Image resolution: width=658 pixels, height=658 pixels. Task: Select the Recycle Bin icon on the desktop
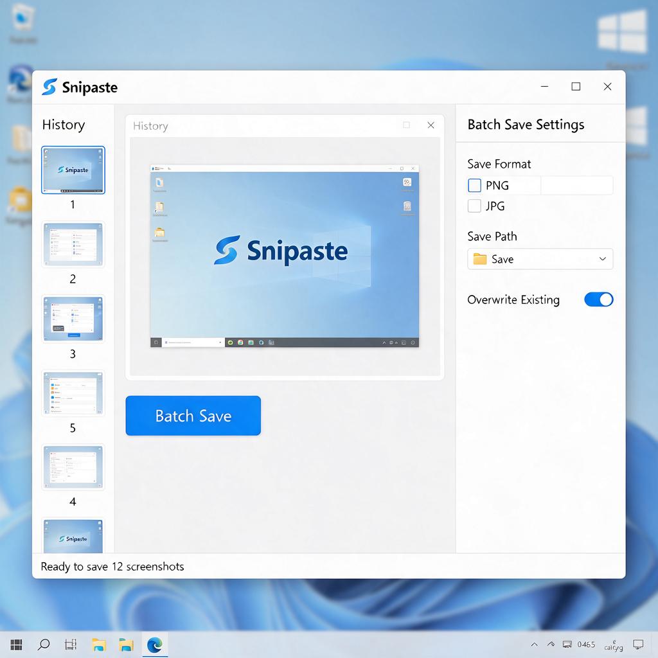[x=23, y=19]
